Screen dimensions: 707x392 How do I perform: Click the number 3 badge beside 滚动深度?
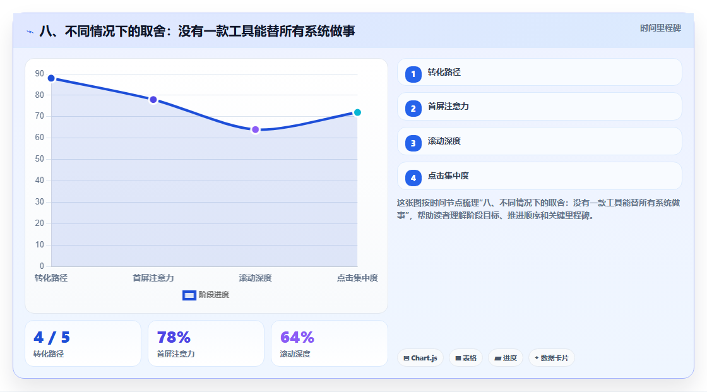coord(413,143)
